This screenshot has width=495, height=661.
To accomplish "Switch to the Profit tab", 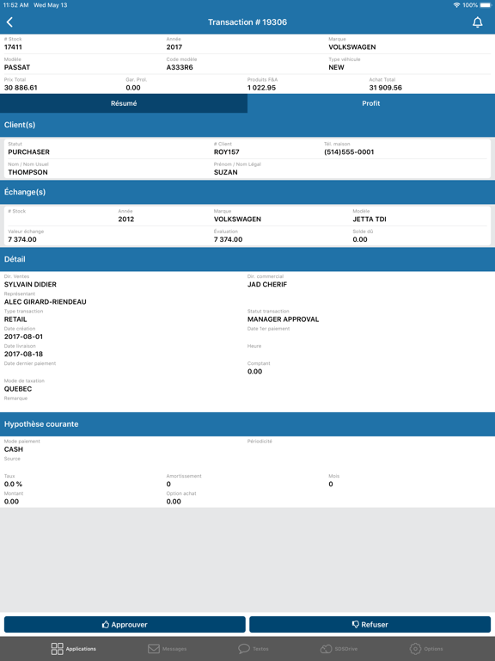I will pos(371,103).
